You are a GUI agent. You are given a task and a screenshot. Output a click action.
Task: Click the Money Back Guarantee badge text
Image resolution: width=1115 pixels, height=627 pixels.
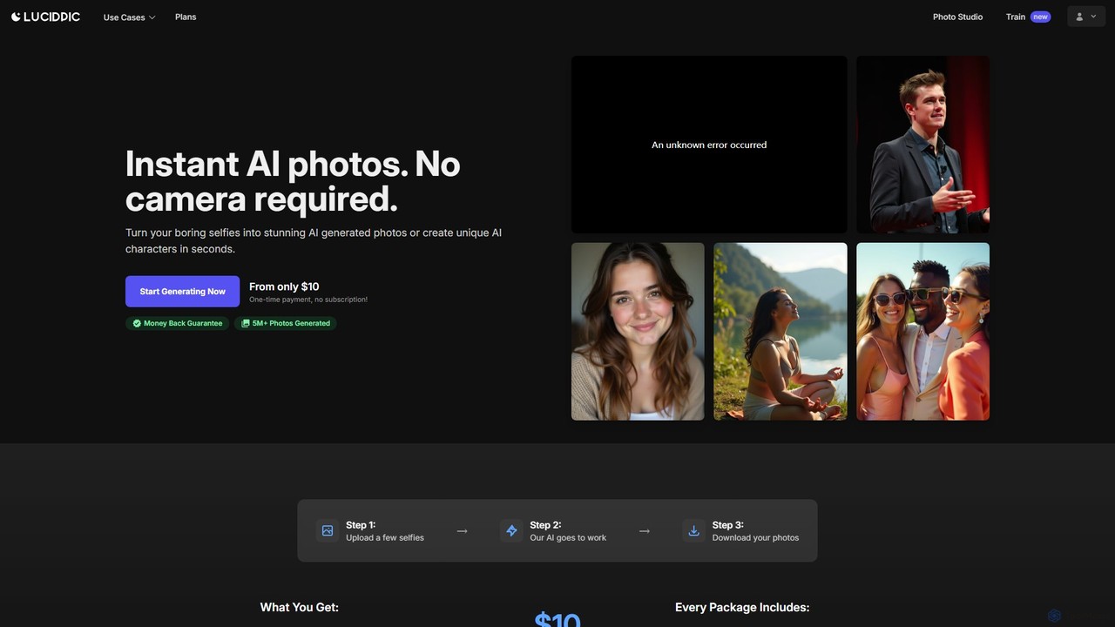click(x=183, y=323)
